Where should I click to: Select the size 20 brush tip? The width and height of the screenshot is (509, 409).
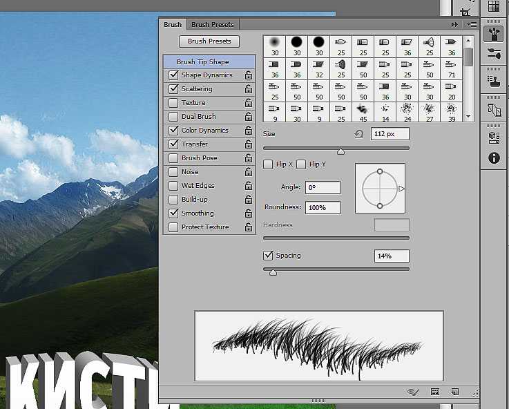[x=452, y=91]
